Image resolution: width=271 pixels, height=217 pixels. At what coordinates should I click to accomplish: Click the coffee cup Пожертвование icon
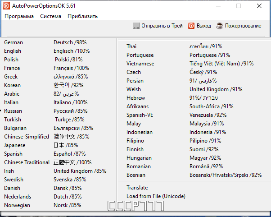220,26
